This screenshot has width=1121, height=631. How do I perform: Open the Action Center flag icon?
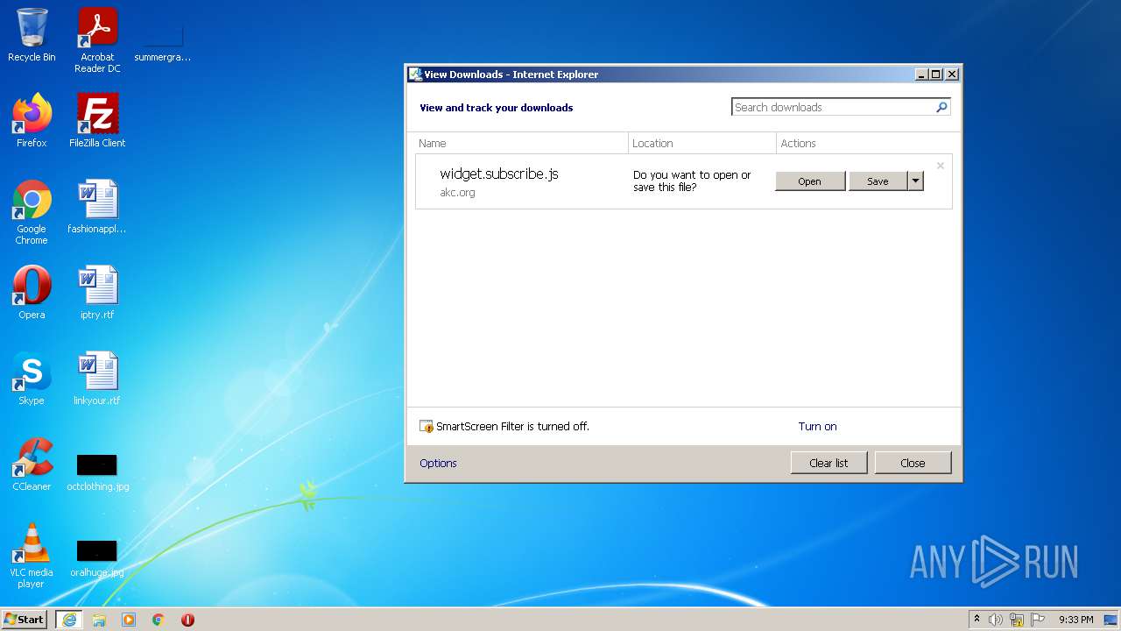pyautogui.click(x=1038, y=620)
